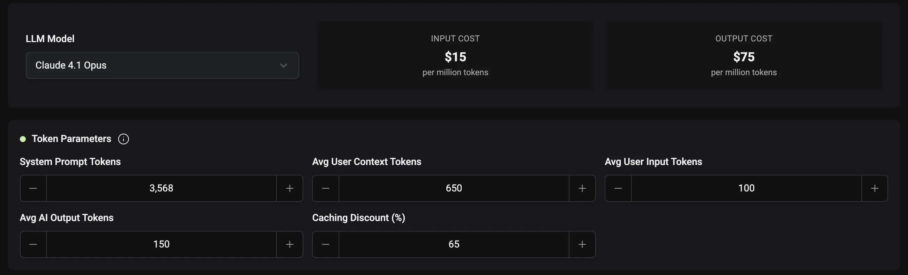Click the Output Cost $75 card
Image resolution: width=908 pixels, height=275 pixels.
click(744, 56)
